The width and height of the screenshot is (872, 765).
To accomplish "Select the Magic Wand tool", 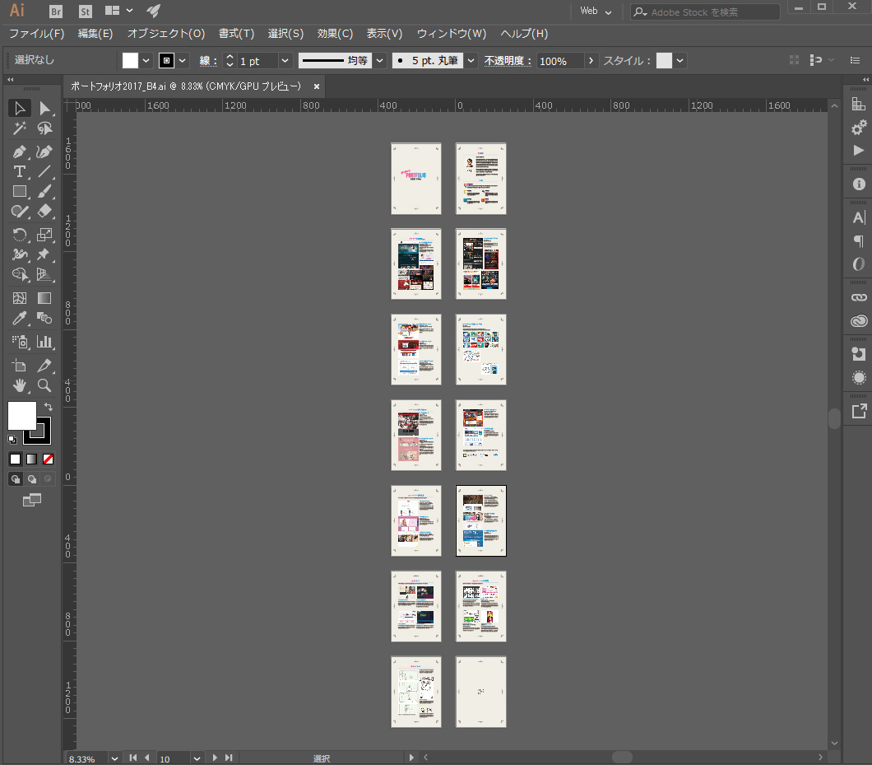I will click(x=20, y=128).
